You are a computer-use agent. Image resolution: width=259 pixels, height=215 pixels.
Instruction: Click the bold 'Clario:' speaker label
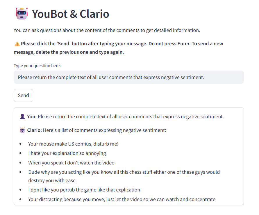(35, 130)
